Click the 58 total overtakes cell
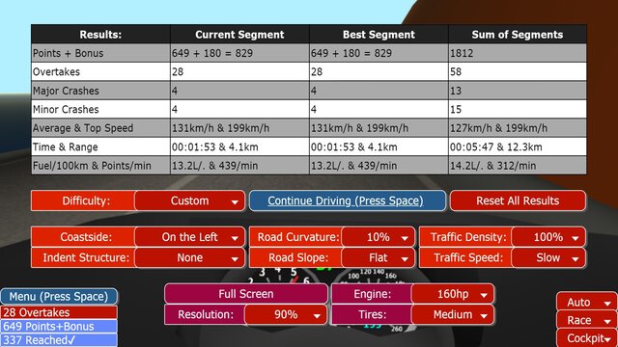 pos(518,71)
